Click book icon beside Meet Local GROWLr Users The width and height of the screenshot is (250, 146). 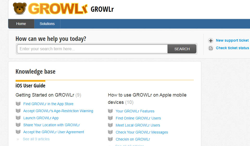110,125
